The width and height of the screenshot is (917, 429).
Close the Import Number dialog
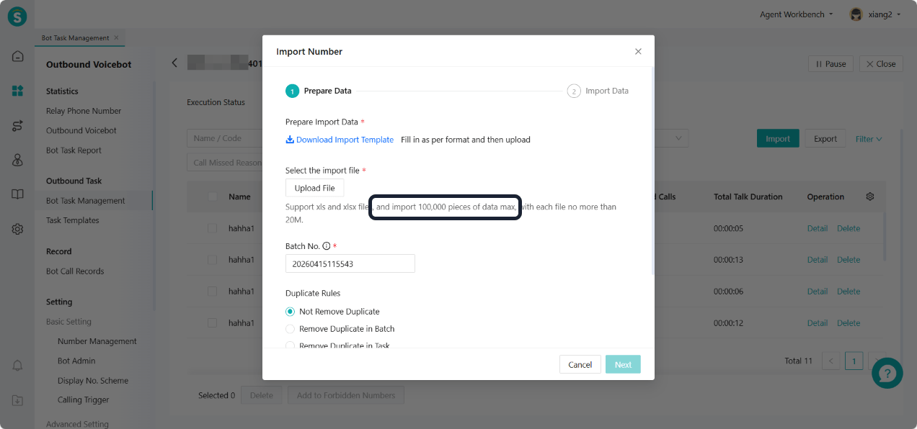(638, 52)
